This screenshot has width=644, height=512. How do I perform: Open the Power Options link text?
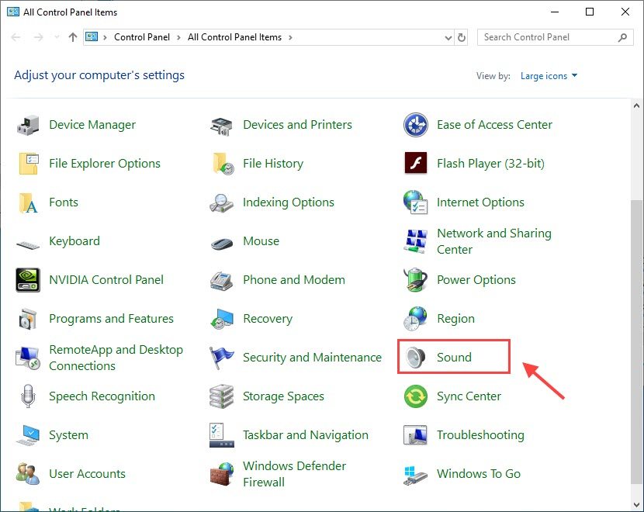[x=476, y=280]
